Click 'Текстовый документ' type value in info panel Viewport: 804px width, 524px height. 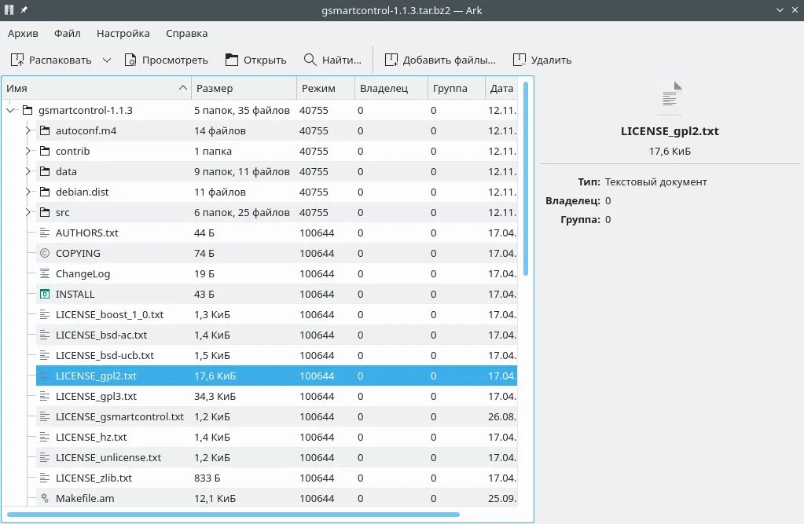pyautogui.click(x=655, y=181)
